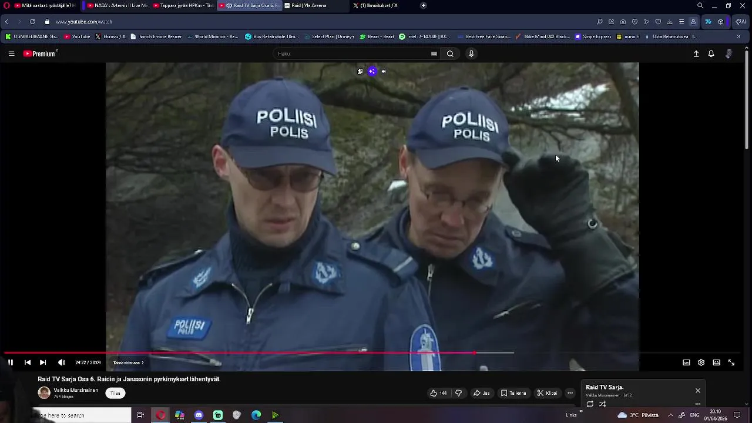The width and height of the screenshot is (752, 423).
Task: Switch to the Ilmoitukset / X tab
Action: tap(382, 5)
